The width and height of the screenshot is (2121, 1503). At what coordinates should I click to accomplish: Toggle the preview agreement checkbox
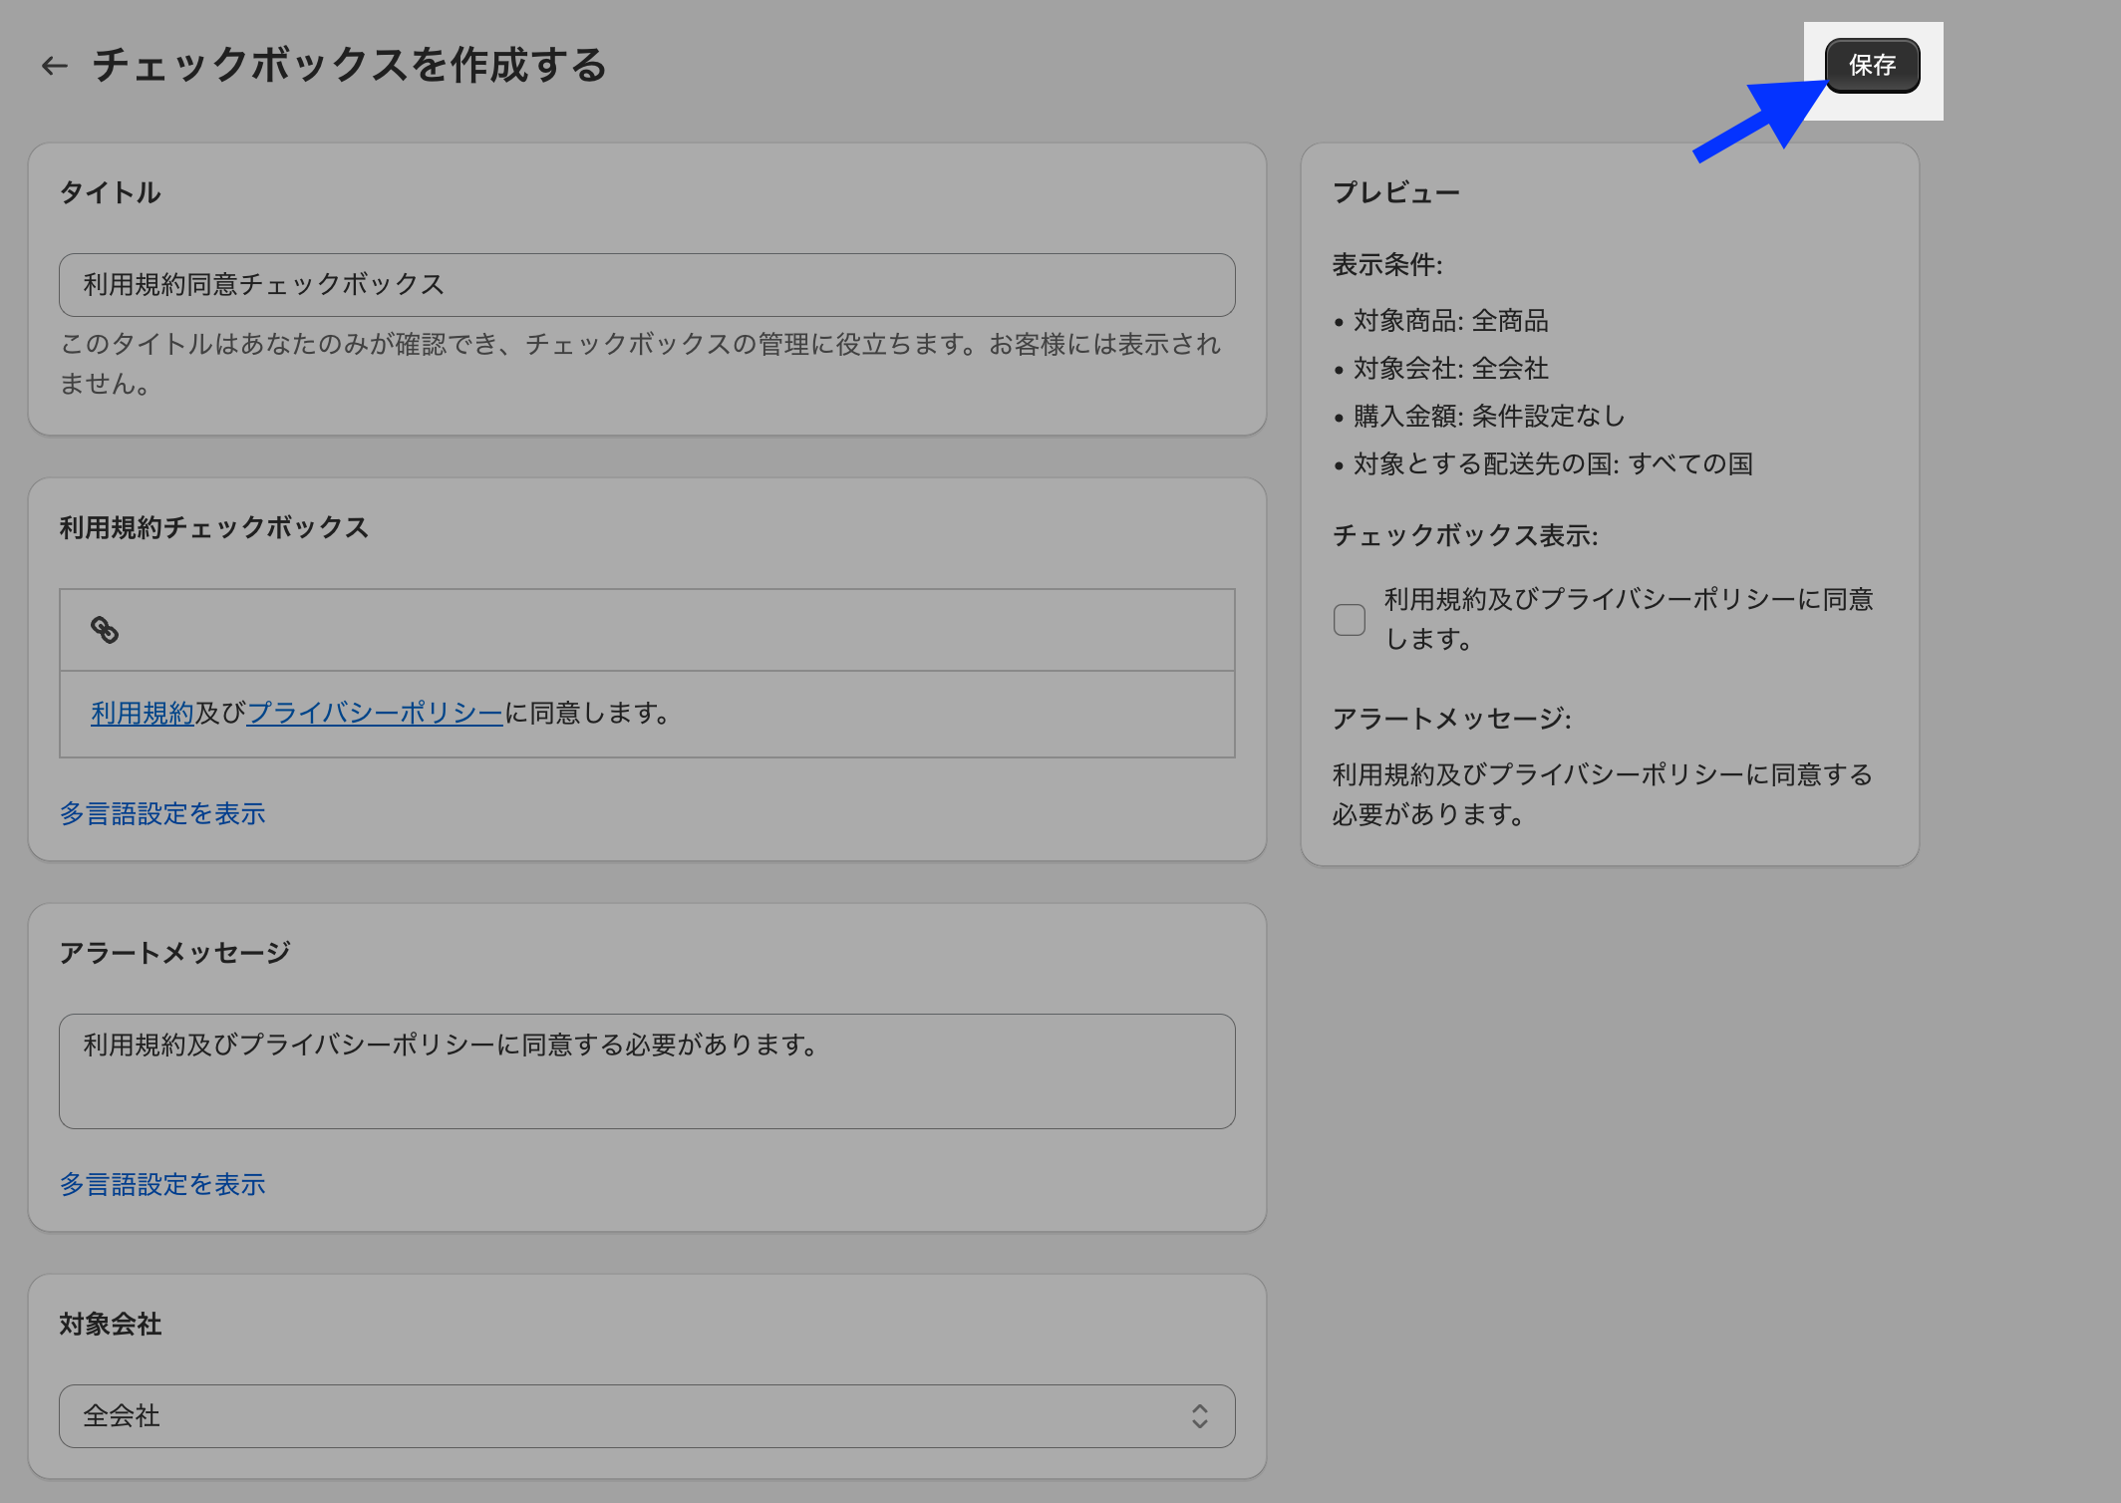(1349, 619)
